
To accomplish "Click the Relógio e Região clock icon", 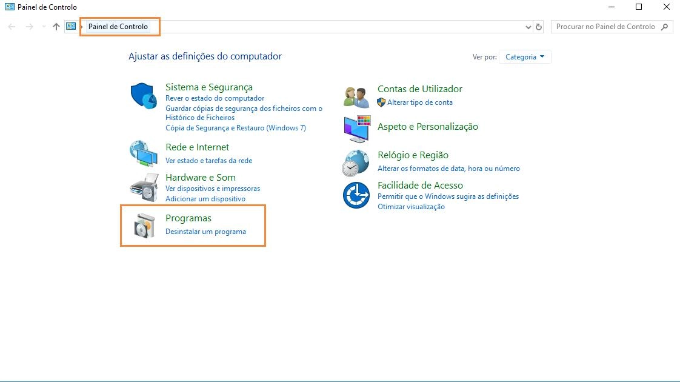I will click(356, 163).
